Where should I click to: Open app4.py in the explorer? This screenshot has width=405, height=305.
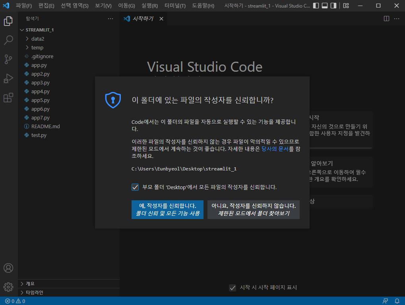point(69,91)
